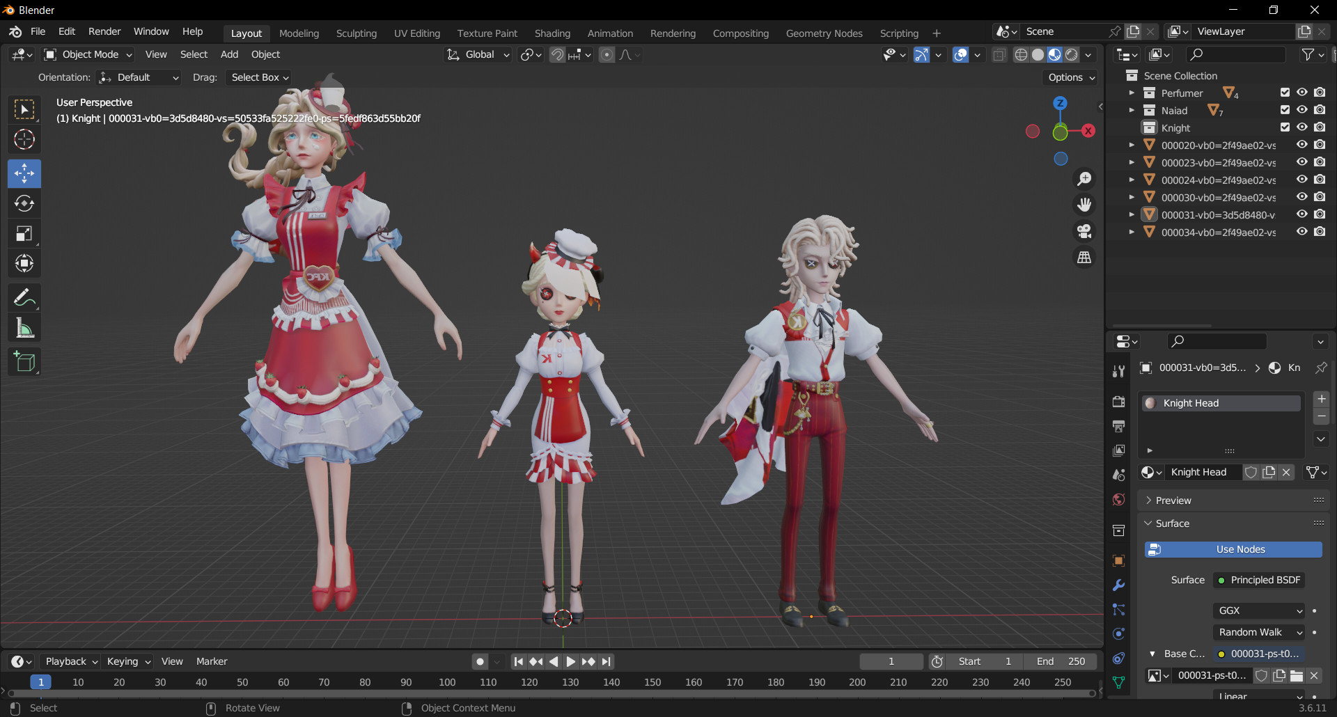Select the Scale tool

coord(24,233)
